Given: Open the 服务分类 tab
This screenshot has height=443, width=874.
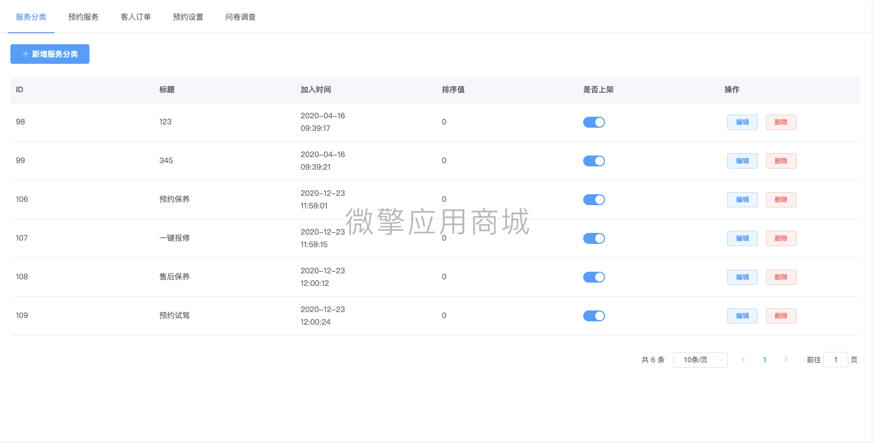Looking at the screenshot, I should (31, 17).
